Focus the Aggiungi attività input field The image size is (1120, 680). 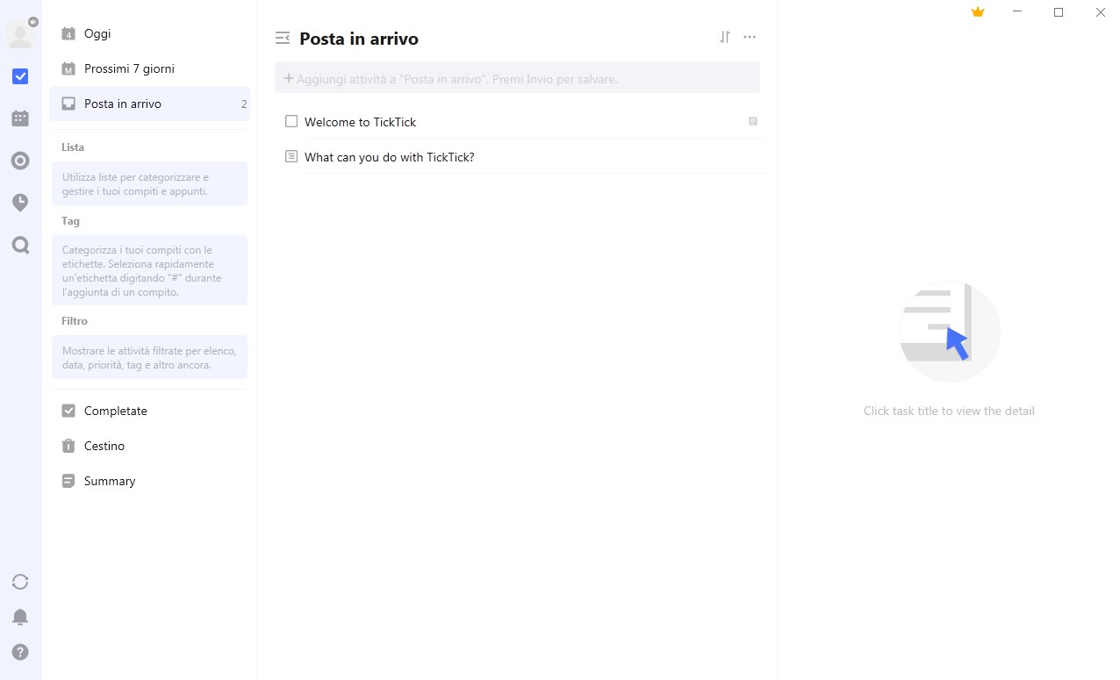(x=517, y=78)
